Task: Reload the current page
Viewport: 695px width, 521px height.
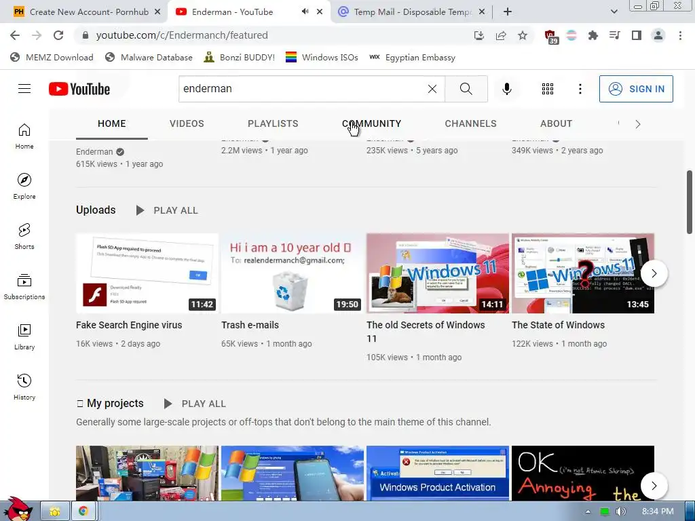Action: pos(58,35)
